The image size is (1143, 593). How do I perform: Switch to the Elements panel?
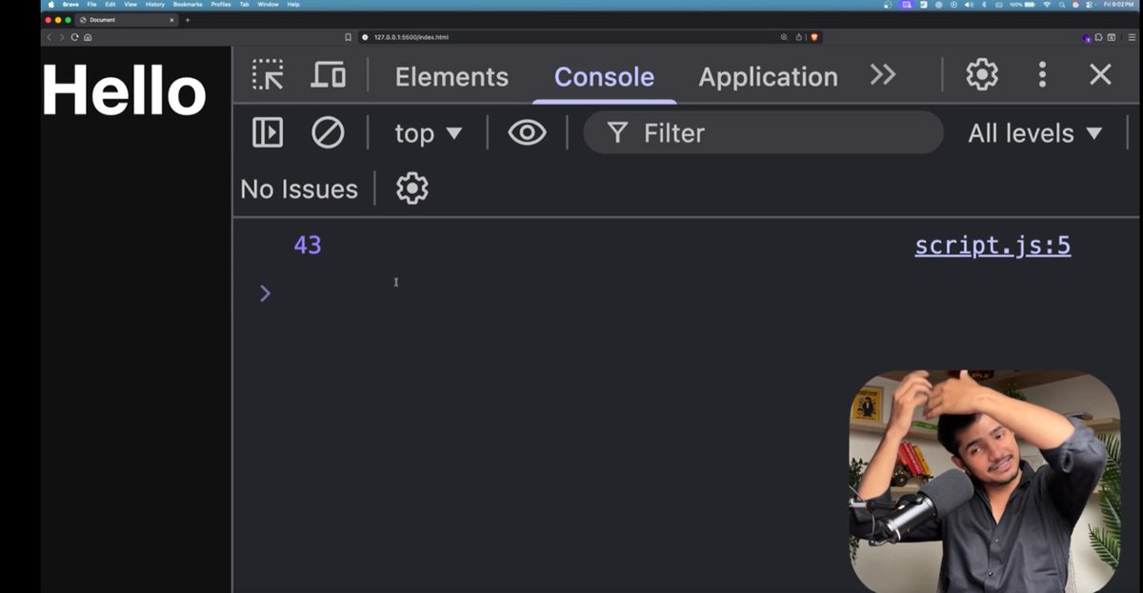(451, 76)
